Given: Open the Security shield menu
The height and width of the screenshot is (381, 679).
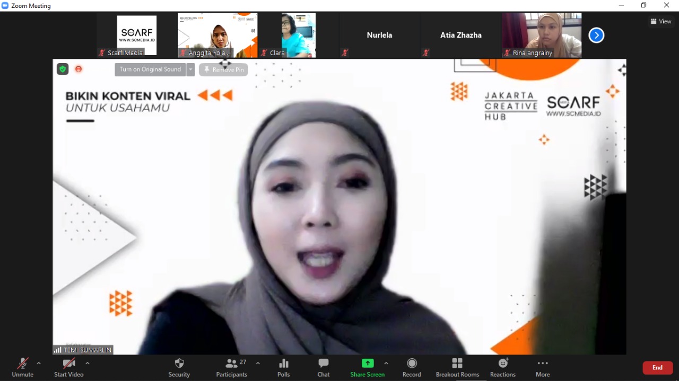Looking at the screenshot, I should tap(179, 367).
